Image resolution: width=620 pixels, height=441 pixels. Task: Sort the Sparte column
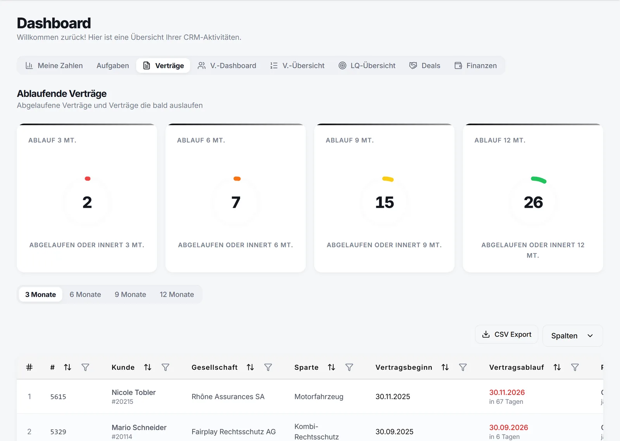click(x=331, y=367)
